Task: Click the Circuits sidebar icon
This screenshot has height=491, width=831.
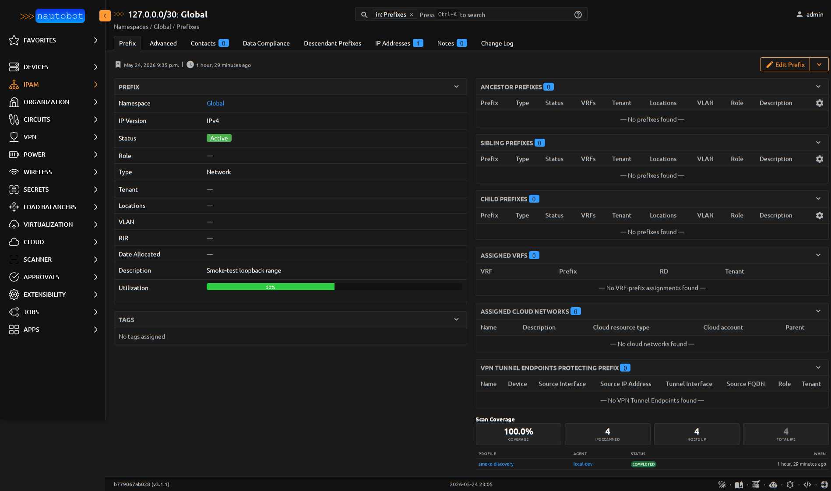Action: [x=14, y=119]
